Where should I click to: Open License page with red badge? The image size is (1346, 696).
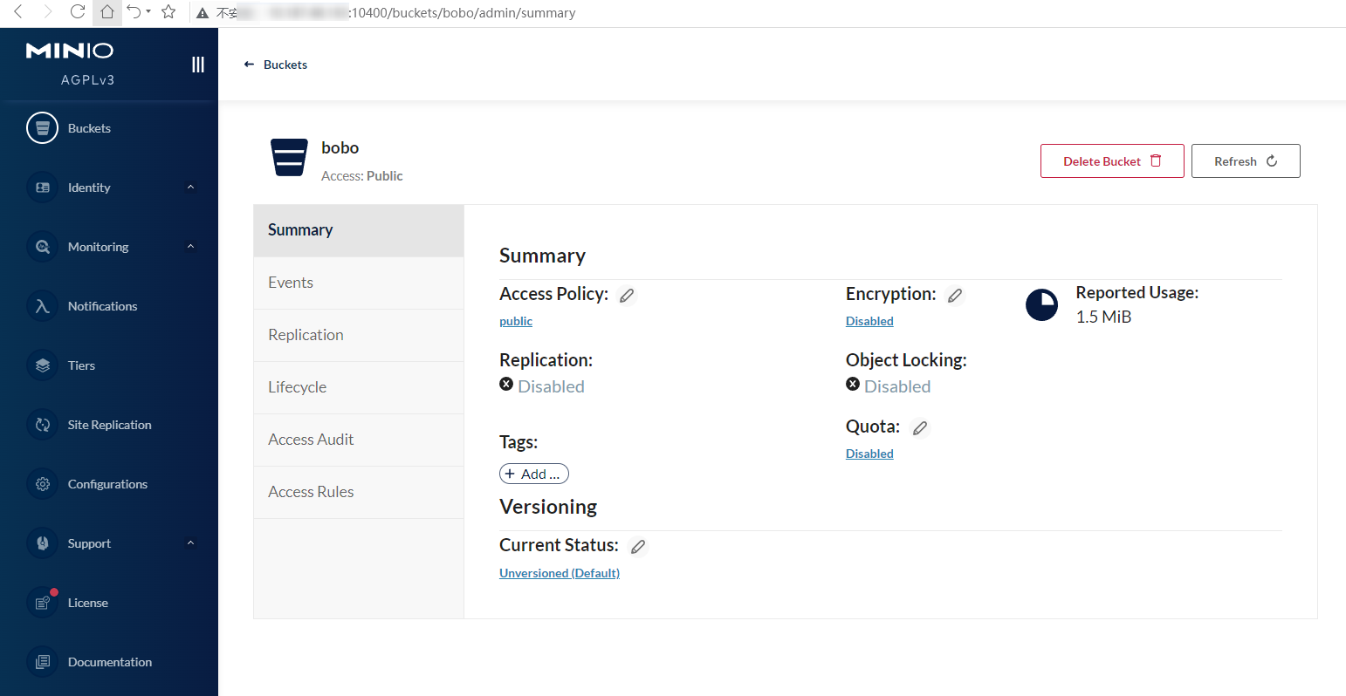click(87, 603)
